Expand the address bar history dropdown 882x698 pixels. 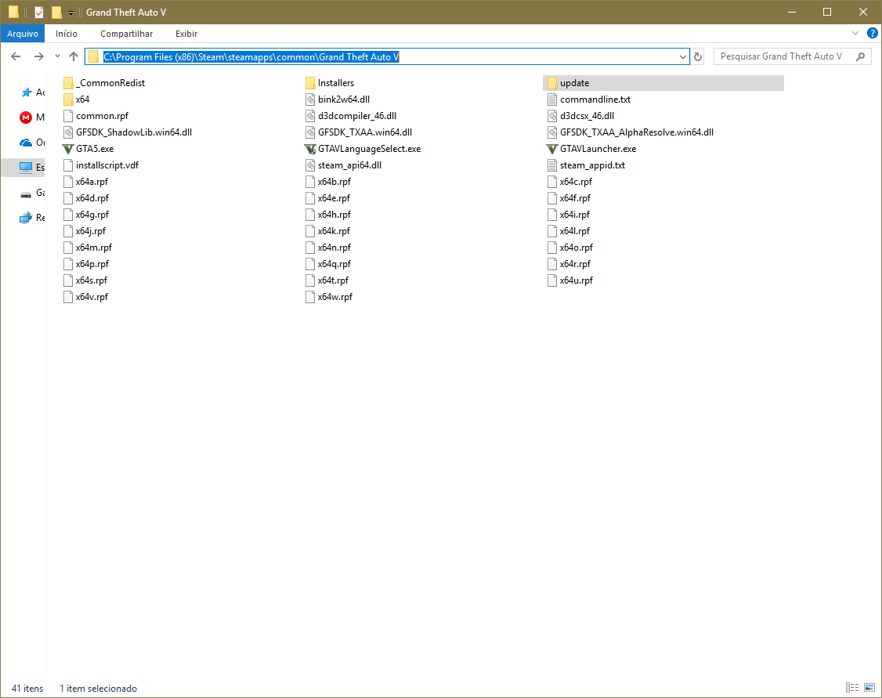(x=682, y=57)
